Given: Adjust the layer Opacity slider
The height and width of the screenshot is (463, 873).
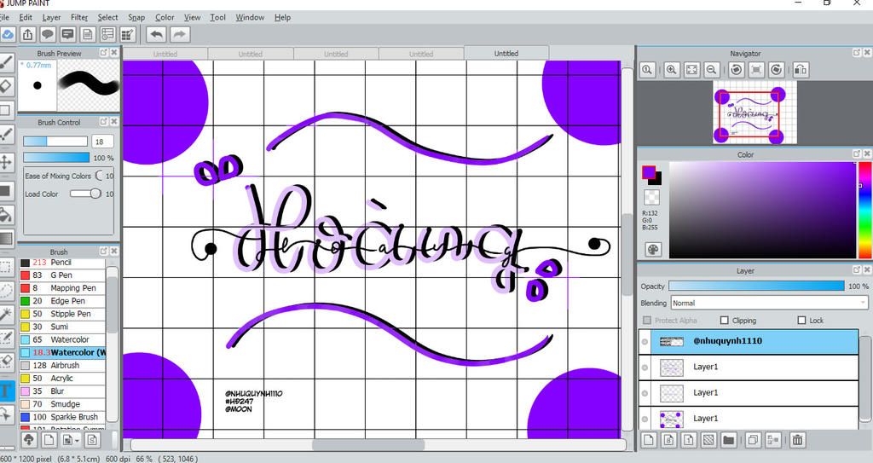Looking at the screenshot, I should pyautogui.click(x=756, y=286).
